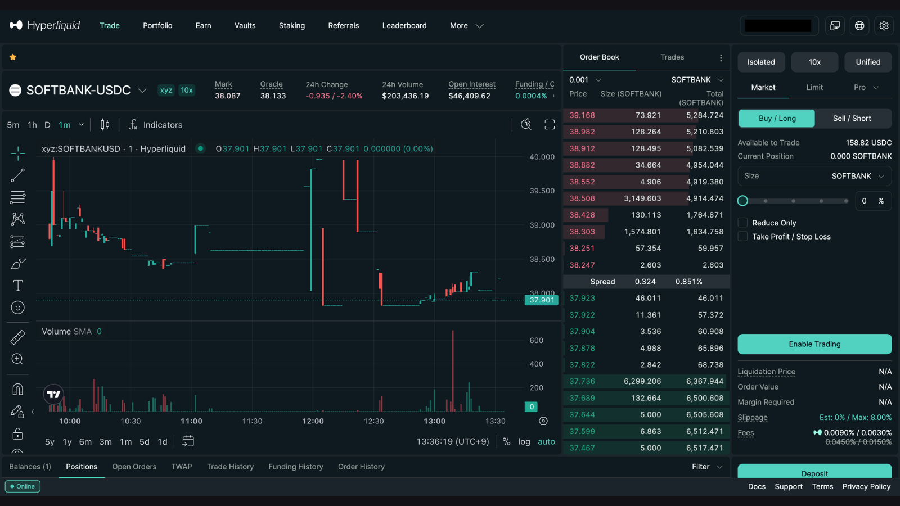
Task: Select the zoom in tool
Action: [17, 359]
